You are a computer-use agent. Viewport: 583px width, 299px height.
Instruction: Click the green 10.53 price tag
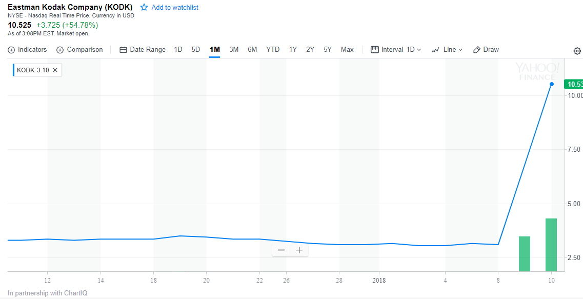[x=573, y=85]
